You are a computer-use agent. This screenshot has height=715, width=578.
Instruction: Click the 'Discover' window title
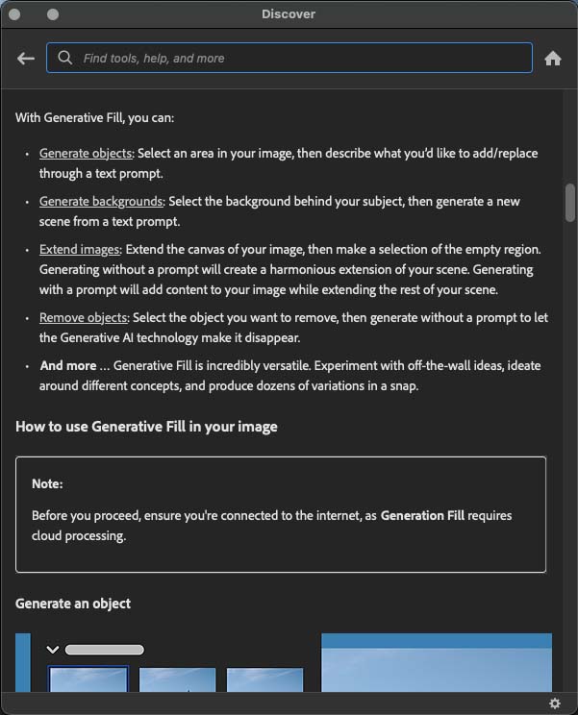click(x=289, y=14)
